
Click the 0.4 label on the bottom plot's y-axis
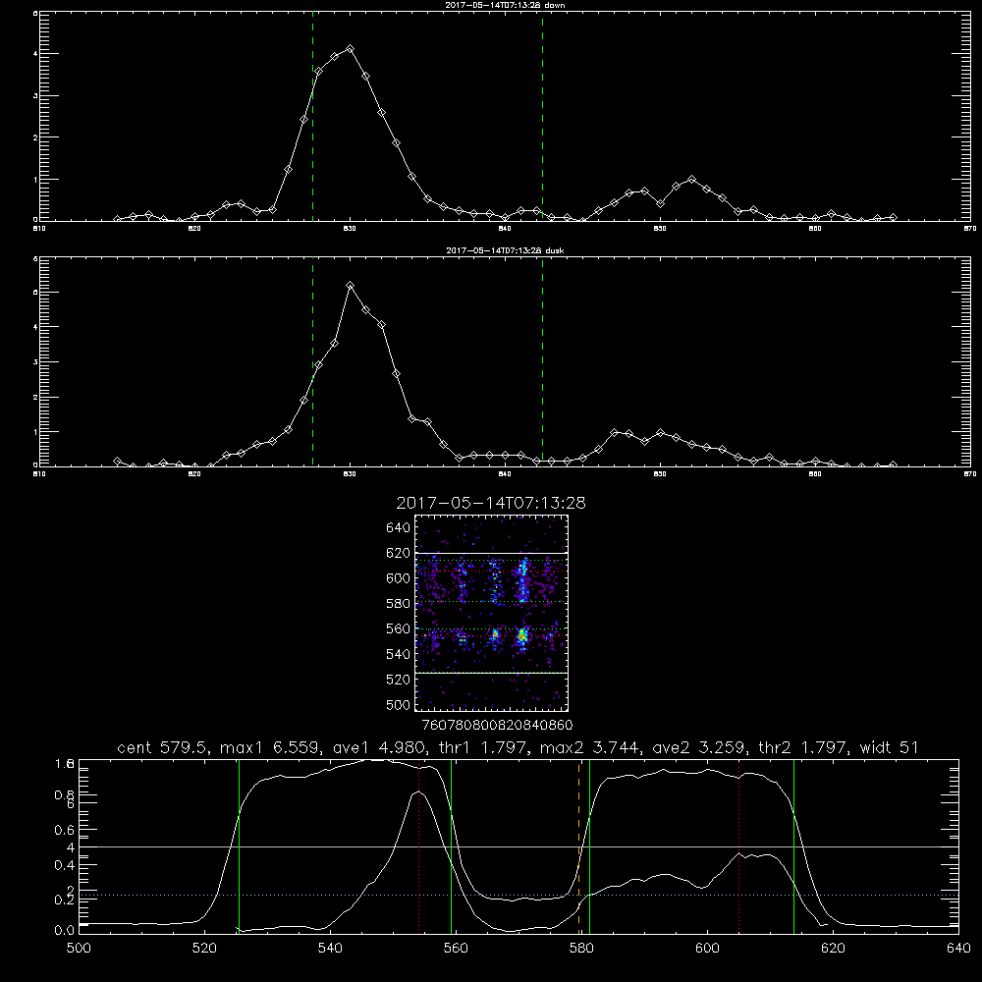64,865
